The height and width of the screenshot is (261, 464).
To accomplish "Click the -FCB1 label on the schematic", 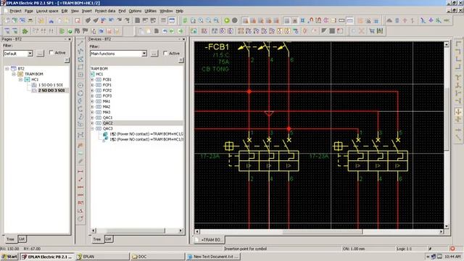I will [217, 46].
